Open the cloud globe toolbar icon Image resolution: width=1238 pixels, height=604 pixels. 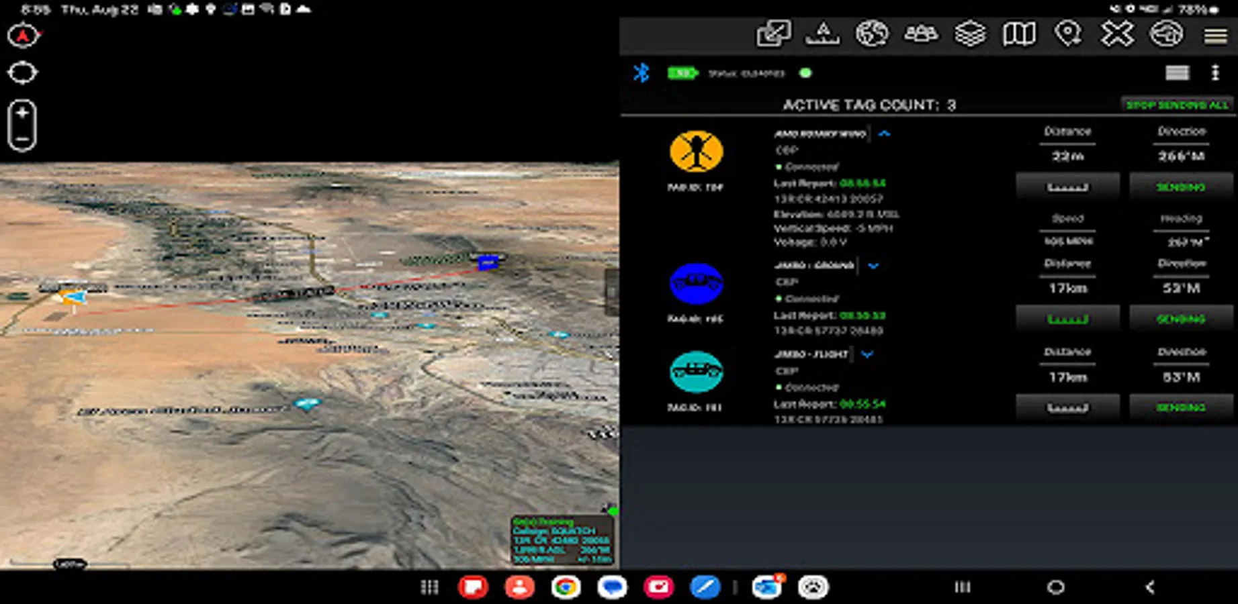pos(1166,34)
